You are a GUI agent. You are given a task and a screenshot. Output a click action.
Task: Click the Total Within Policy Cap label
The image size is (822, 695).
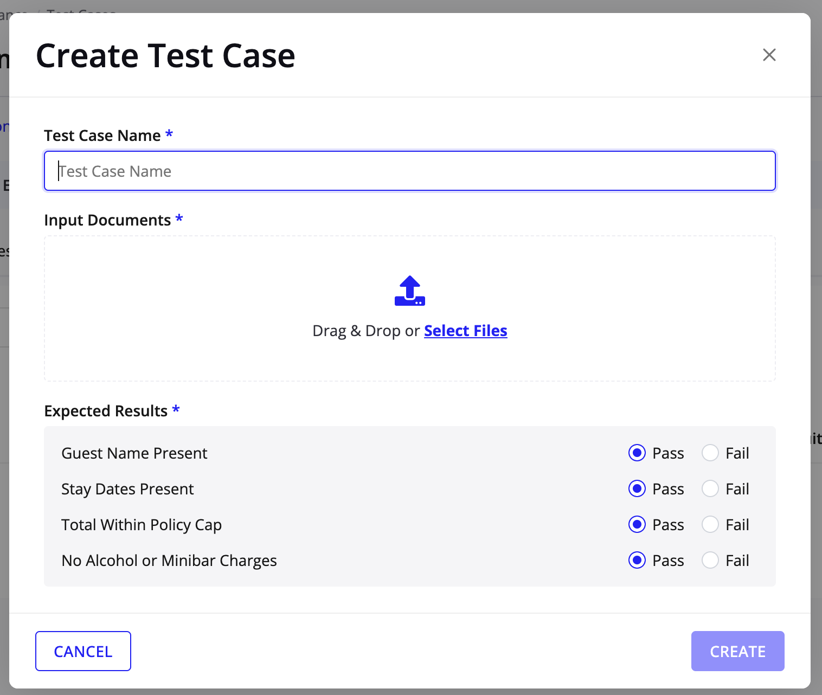(142, 525)
